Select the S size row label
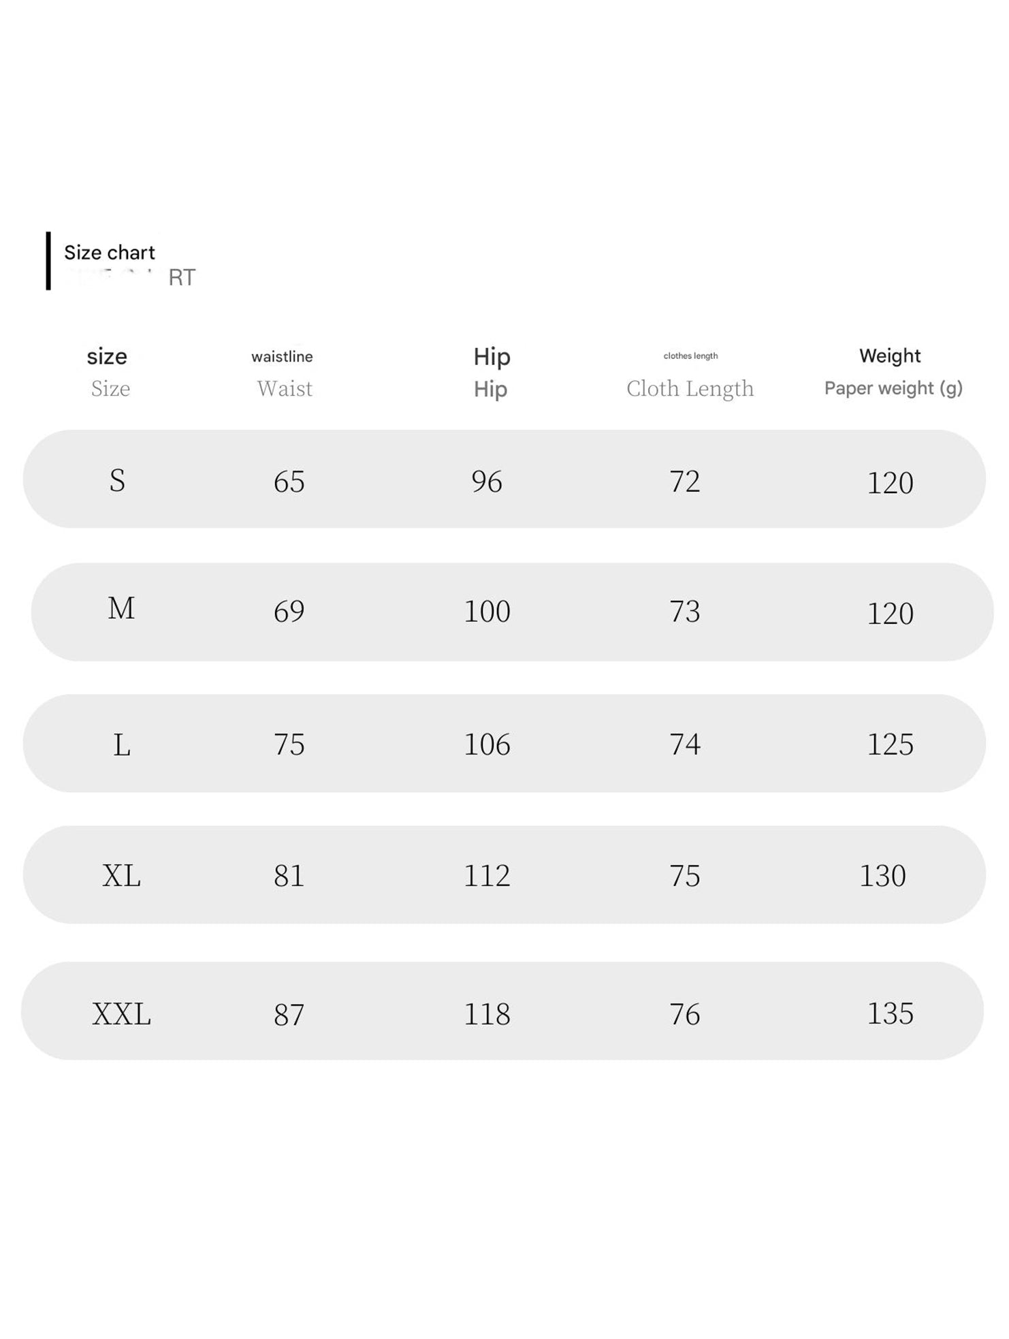This screenshot has width=1009, height=1339. click(117, 481)
